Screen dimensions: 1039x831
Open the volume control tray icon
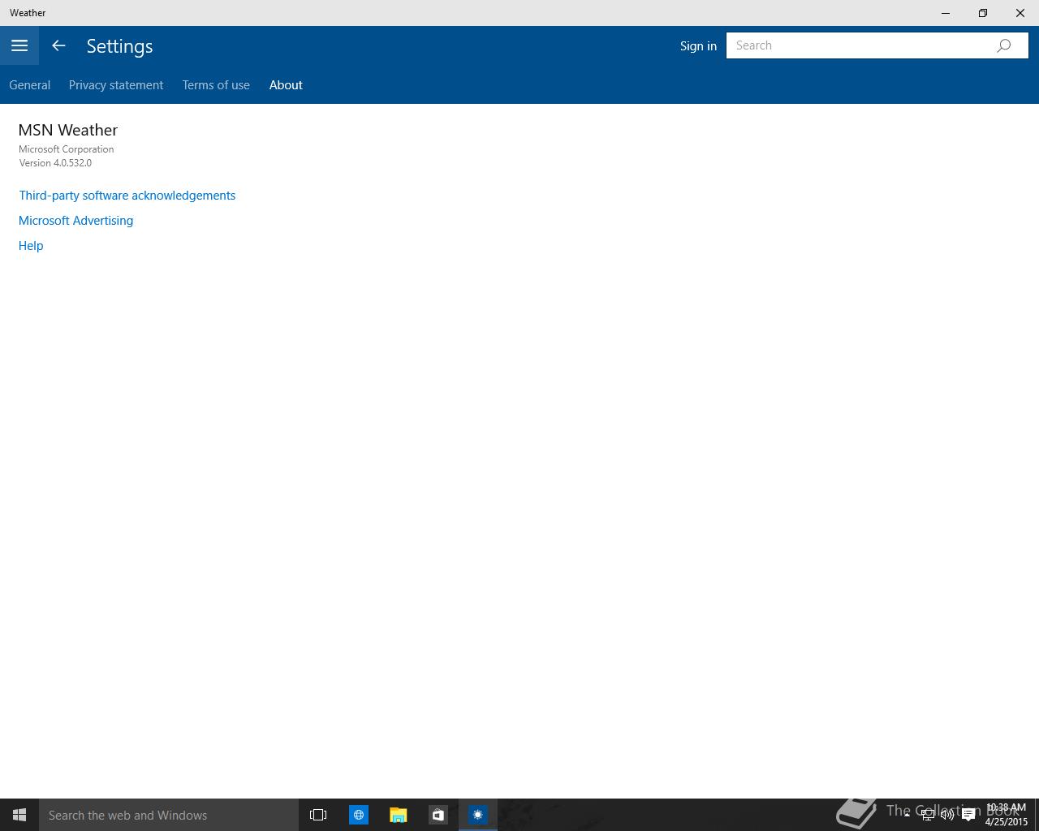tap(947, 815)
